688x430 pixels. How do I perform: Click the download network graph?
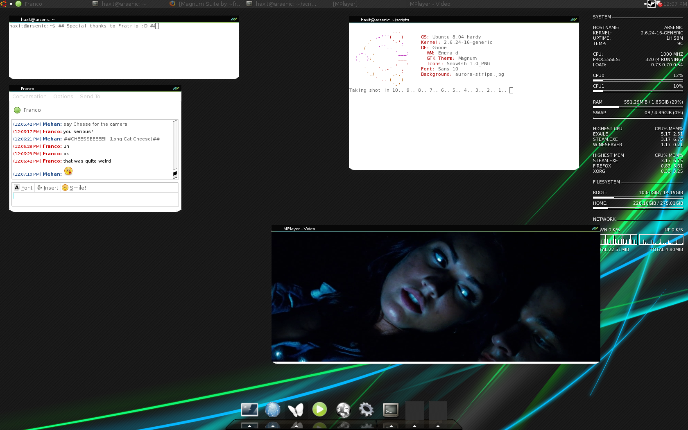click(619, 240)
